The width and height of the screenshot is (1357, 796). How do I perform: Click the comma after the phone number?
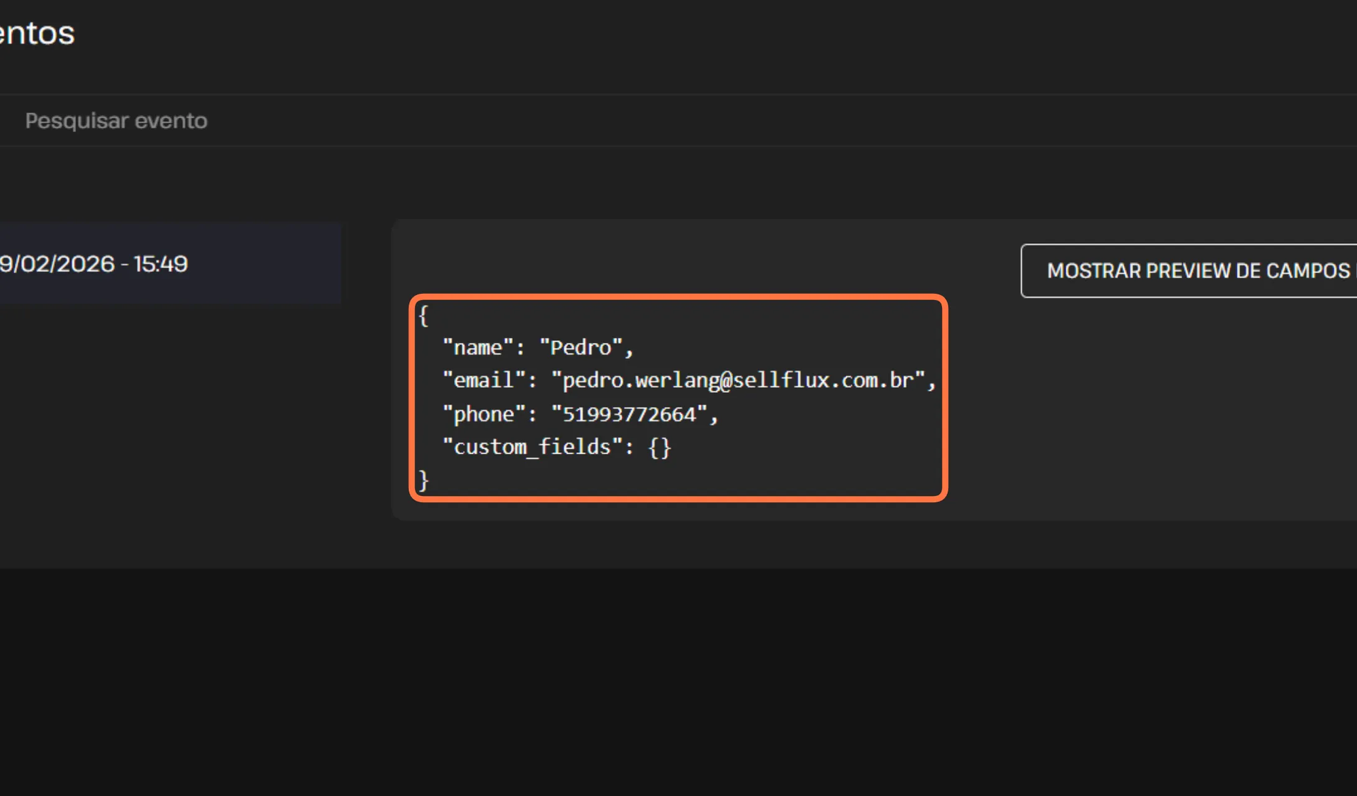(713, 417)
